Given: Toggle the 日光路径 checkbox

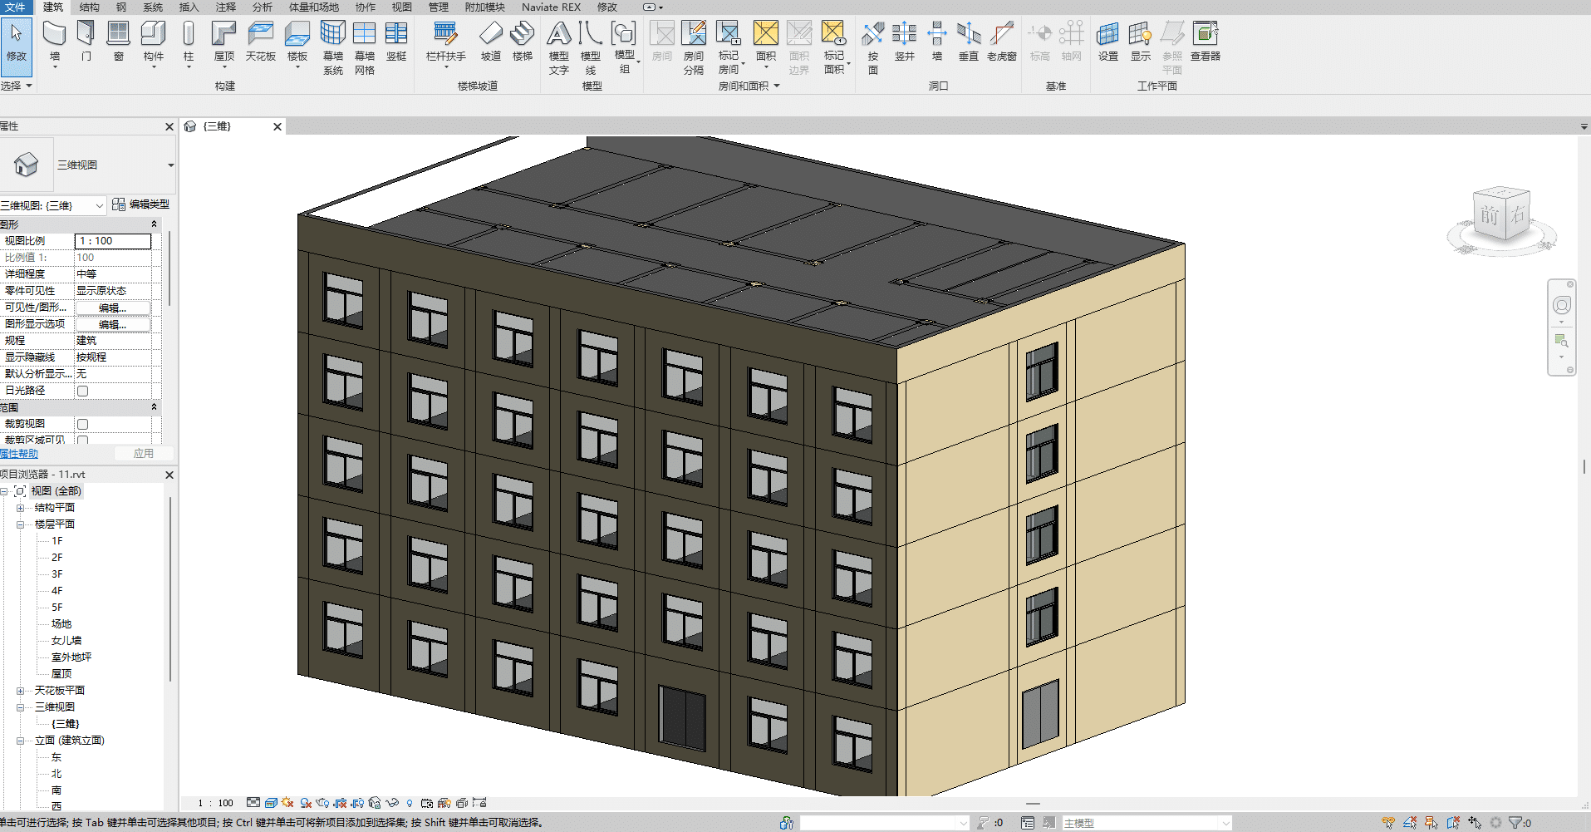Looking at the screenshot, I should (x=82, y=391).
